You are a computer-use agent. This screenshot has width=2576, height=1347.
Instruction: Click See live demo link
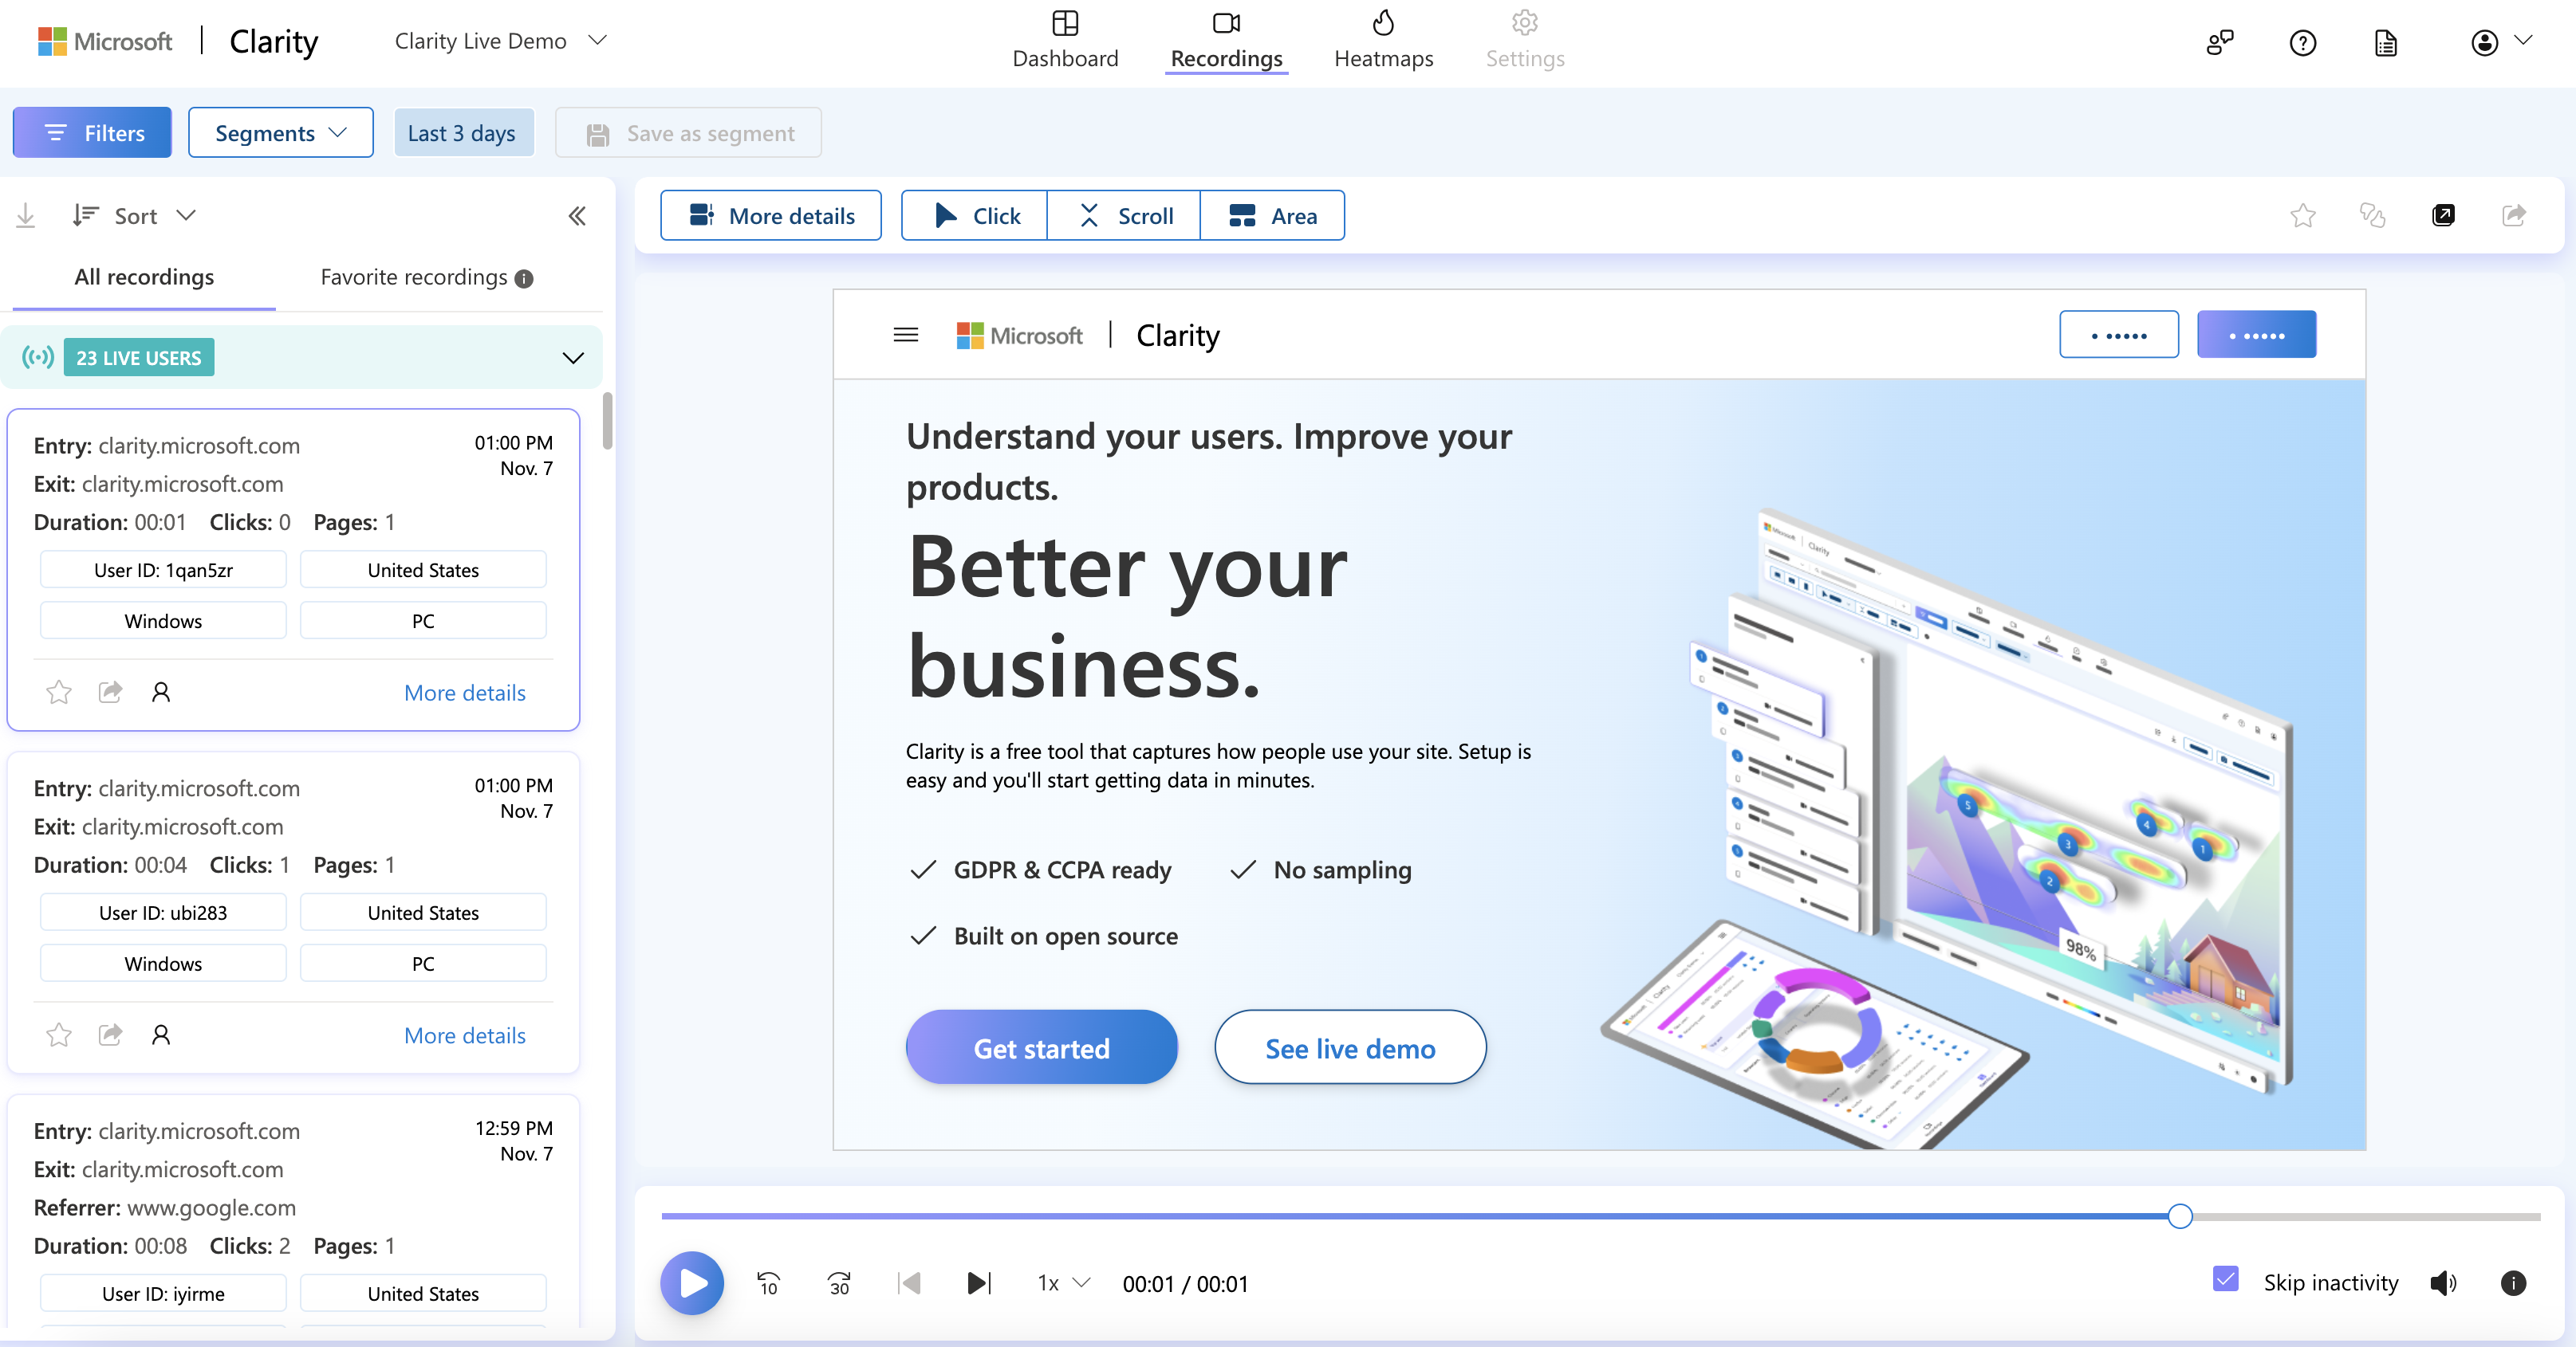[1351, 1047]
